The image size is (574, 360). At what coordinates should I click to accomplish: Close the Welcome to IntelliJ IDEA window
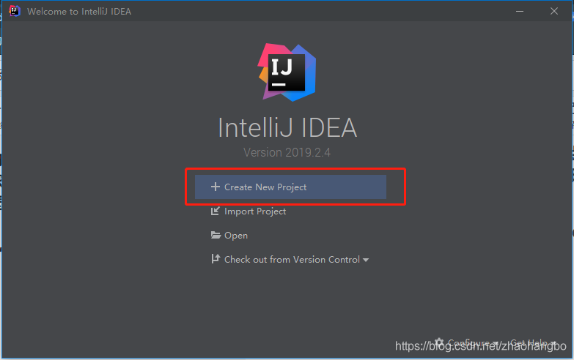(554, 11)
